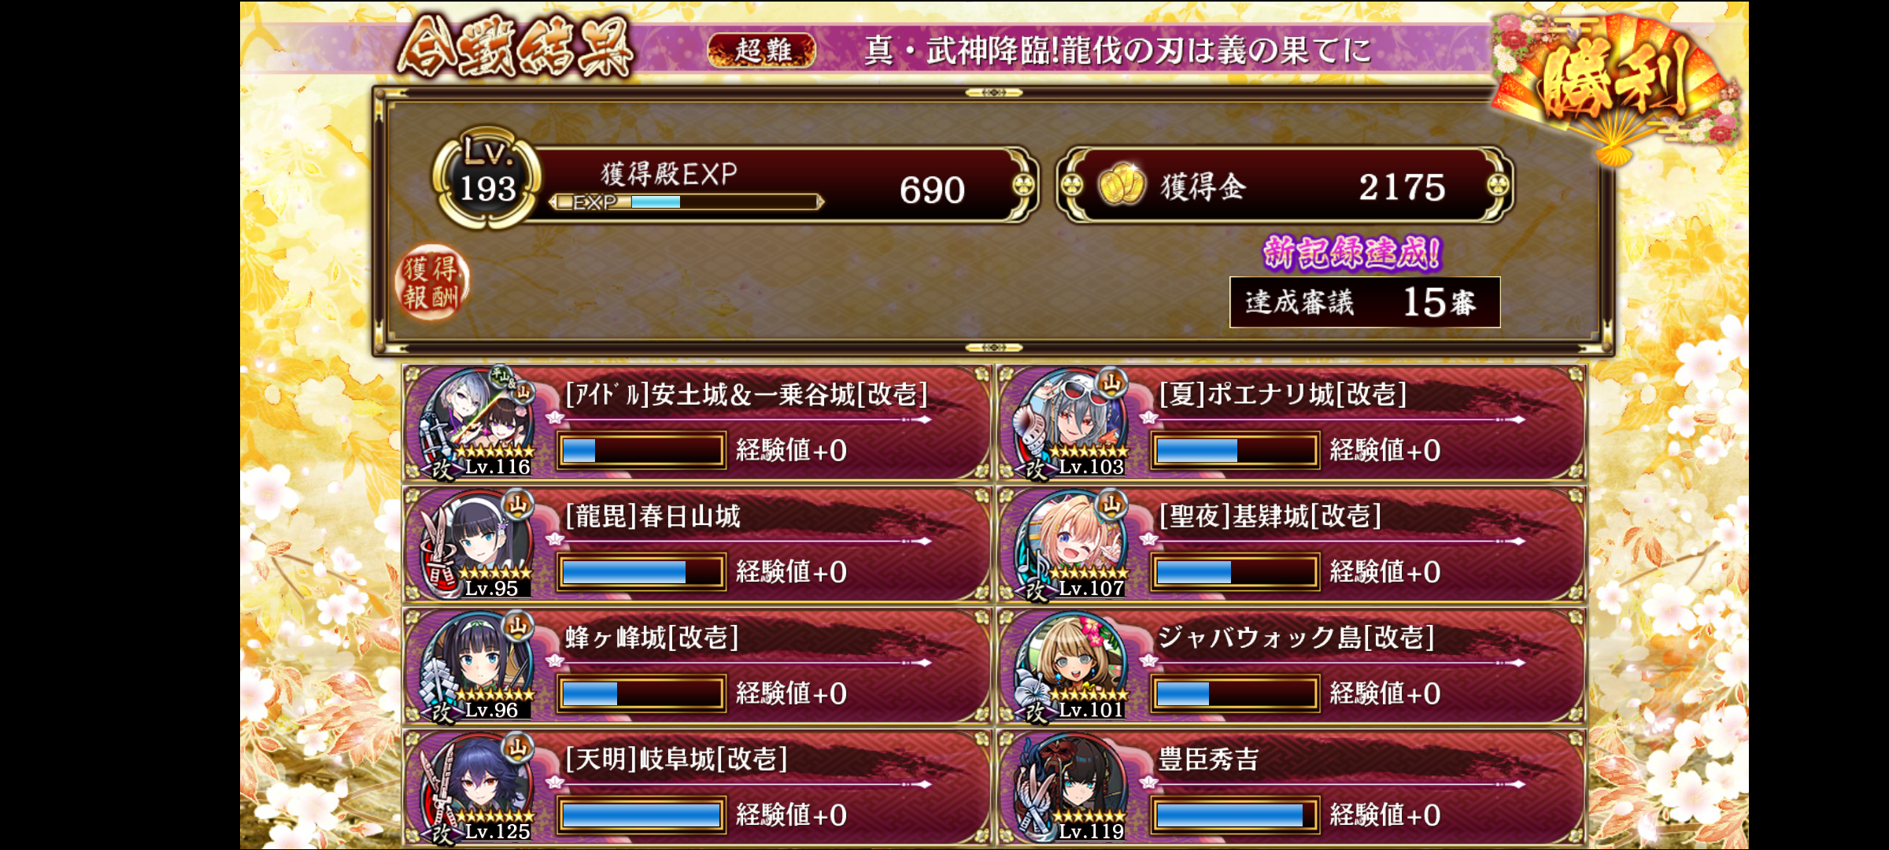Screen dimensions: 1889x850
Task: Open the [天明]岐阜城 character portrait
Action: [x=477, y=788]
